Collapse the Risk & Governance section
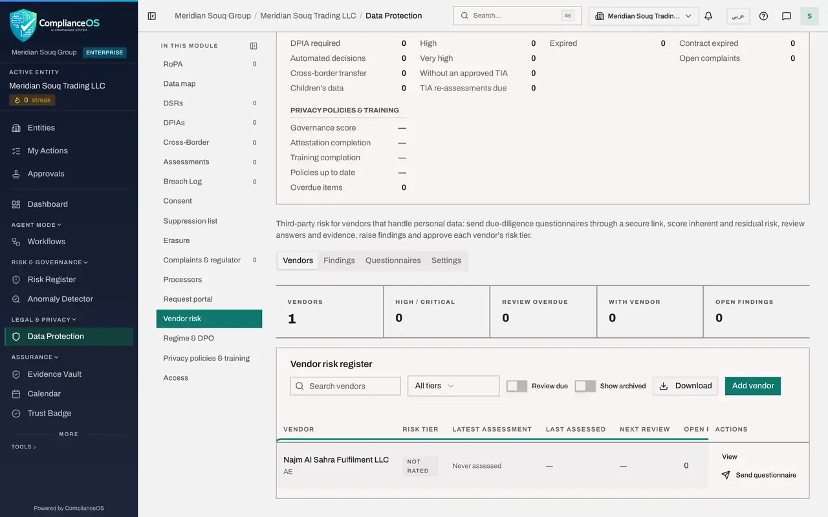Screen dimensions: 828x517 (49, 262)
